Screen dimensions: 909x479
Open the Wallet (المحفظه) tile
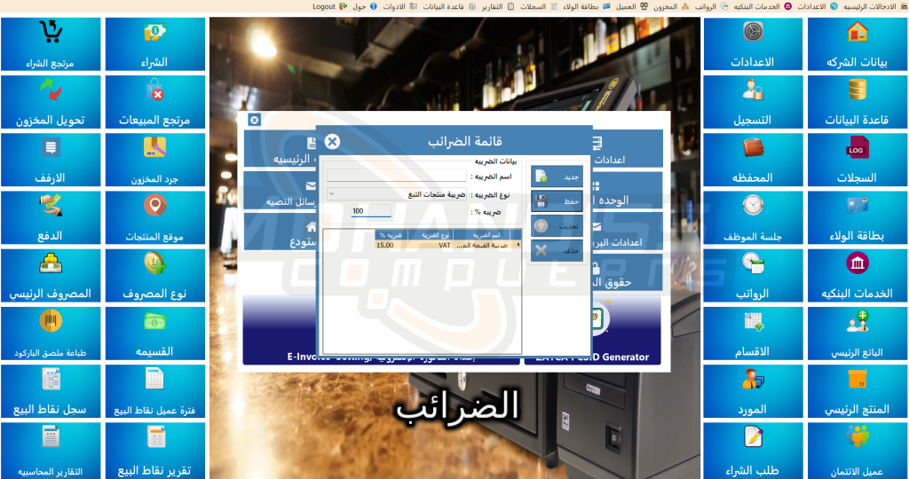point(752,158)
